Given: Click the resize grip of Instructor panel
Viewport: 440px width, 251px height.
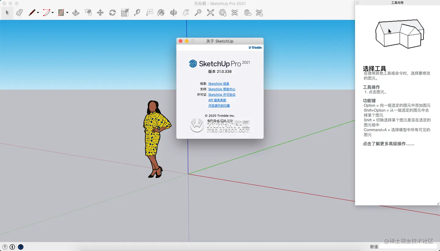Looking at the screenshot, I should [438, 203].
